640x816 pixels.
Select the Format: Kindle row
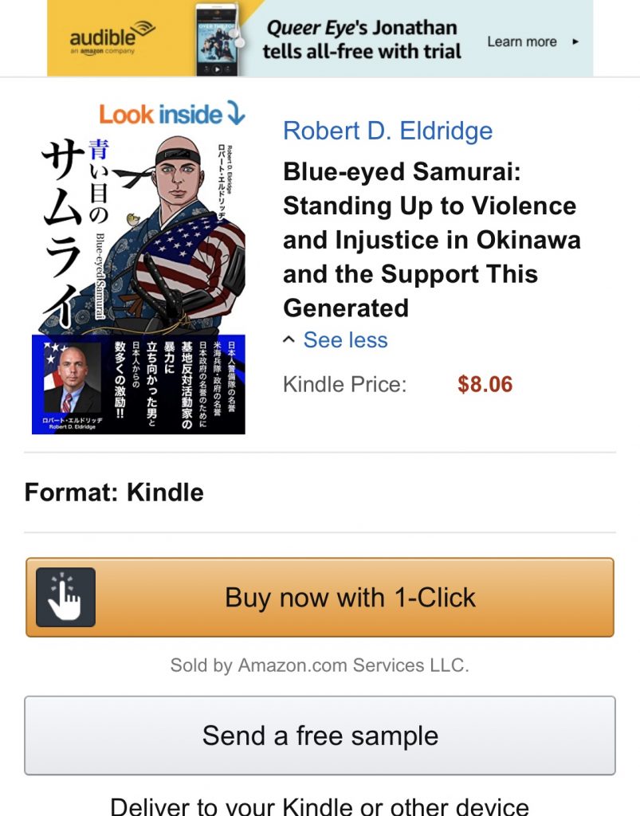(320, 492)
